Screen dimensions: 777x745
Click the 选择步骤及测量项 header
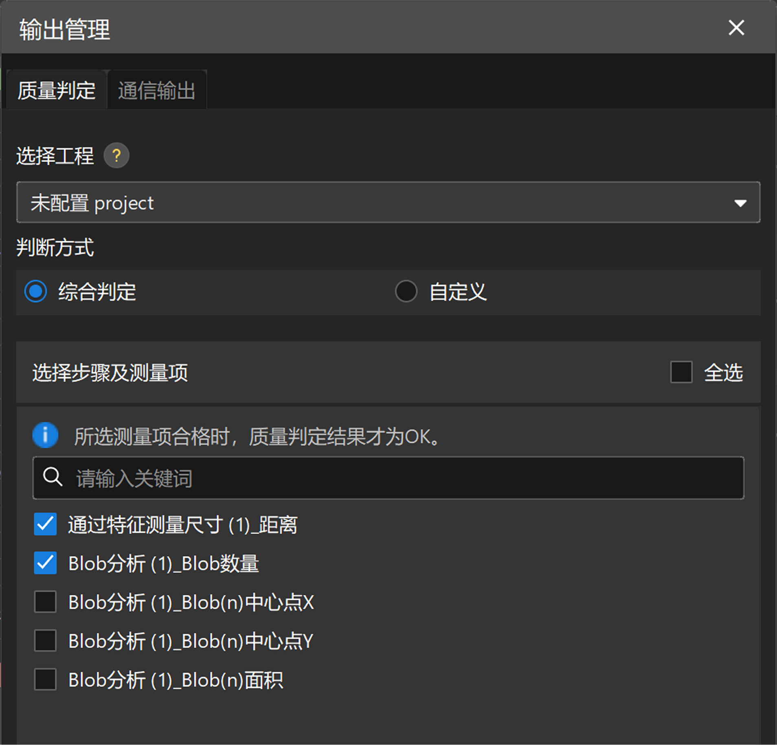click(110, 372)
